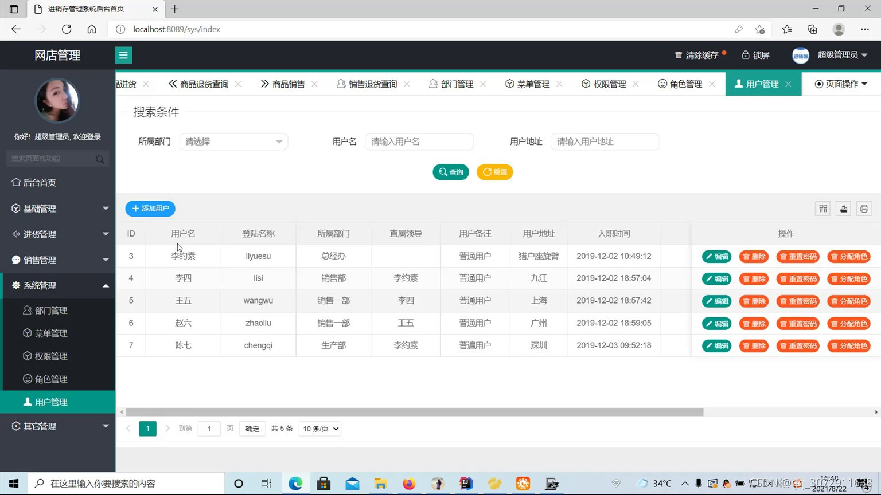This screenshot has width=881, height=495.
Task: Switch to the 权限管理 tab
Action: pyautogui.click(x=604, y=84)
